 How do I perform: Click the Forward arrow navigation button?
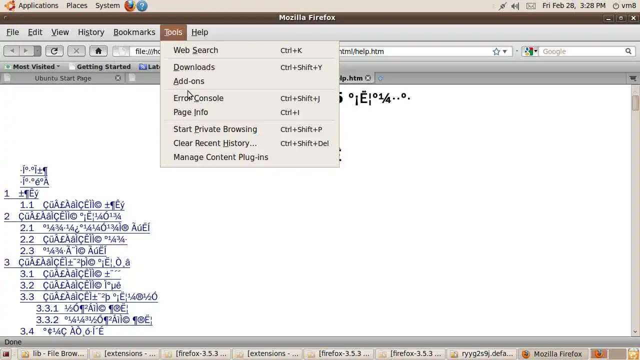click(26, 51)
